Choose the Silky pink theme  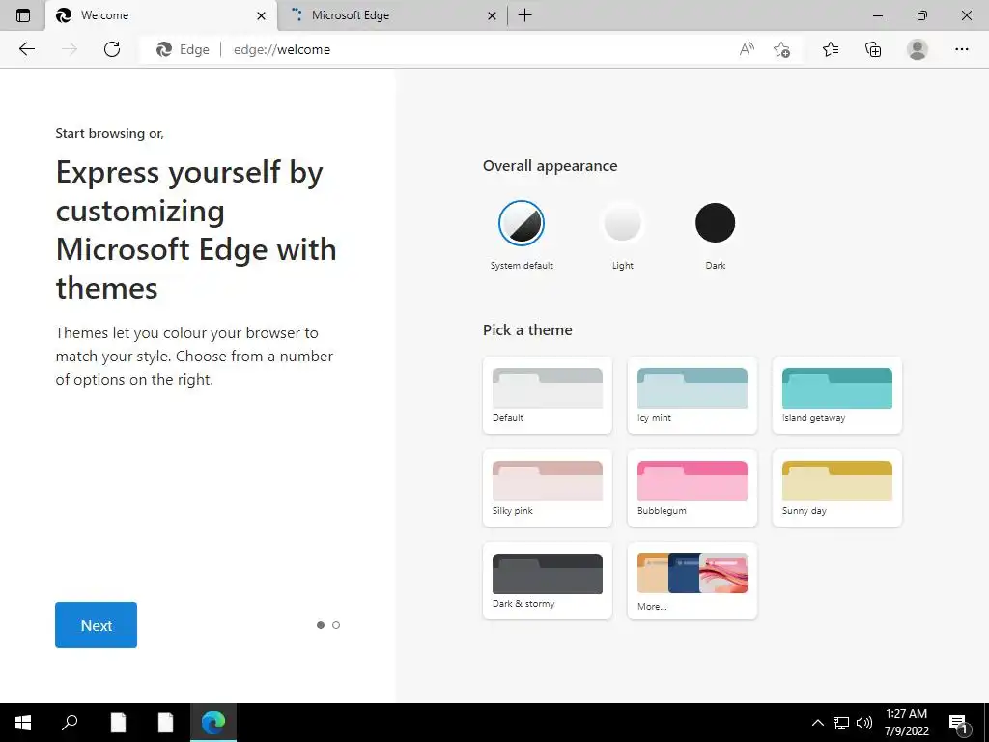click(x=548, y=488)
